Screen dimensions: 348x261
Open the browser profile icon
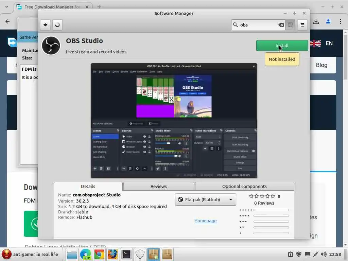pos(328,21)
